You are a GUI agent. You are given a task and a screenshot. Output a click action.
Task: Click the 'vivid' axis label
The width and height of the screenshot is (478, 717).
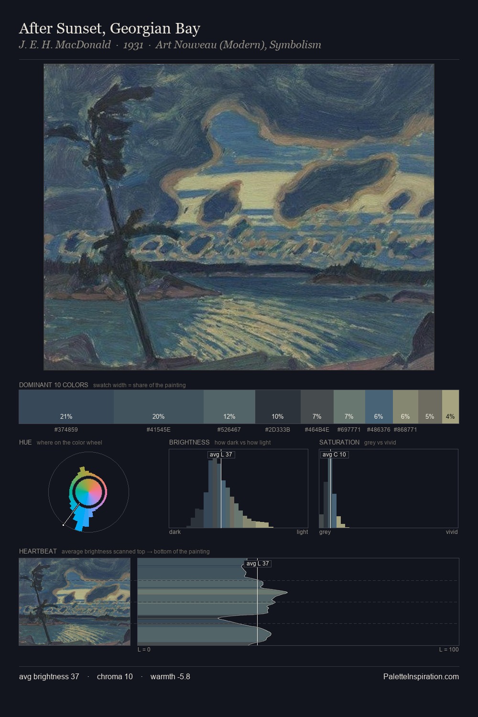452,532
